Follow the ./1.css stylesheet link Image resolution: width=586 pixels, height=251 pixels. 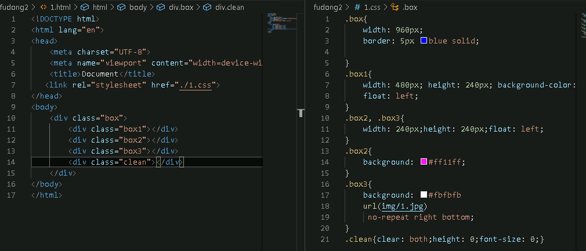click(196, 85)
